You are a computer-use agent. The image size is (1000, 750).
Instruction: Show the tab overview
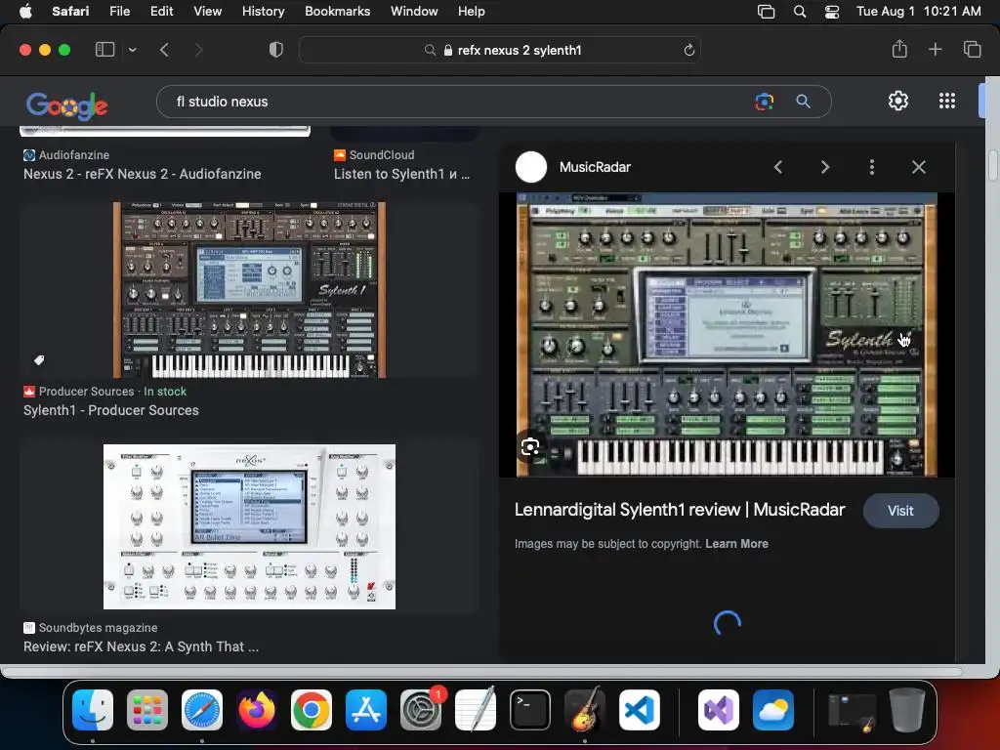(x=972, y=49)
